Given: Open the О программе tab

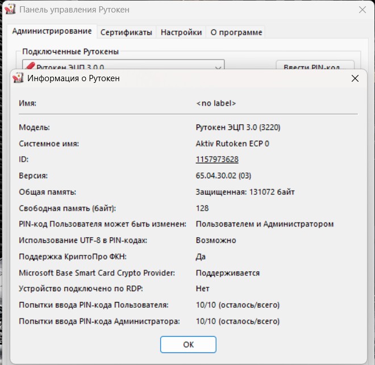Looking at the screenshot, I should (236, 32).
